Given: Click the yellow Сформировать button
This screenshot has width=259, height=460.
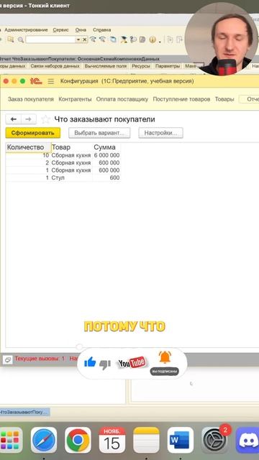Looking at the screenshot, I should 33,133.
